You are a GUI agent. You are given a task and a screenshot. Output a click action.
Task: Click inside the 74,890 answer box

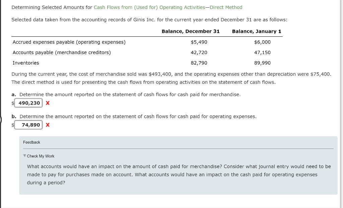[28, 125]
